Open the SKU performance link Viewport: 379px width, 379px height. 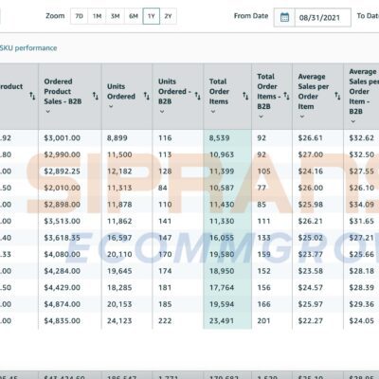pyautogui.click(x=28, y=48)
